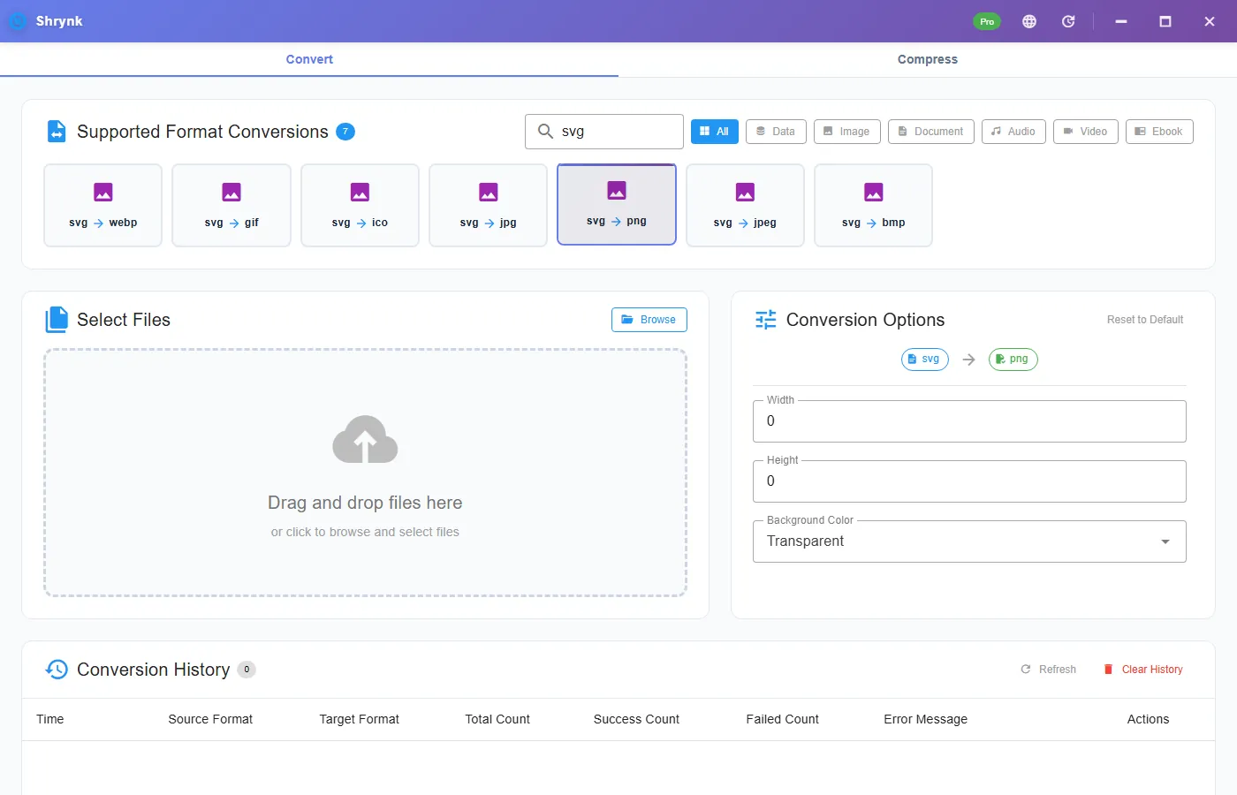Image resolution: width=1237 pixels, height=795 pixels.
Task: Select the svg to gif conversion card
Action: [x=231, y=205]
